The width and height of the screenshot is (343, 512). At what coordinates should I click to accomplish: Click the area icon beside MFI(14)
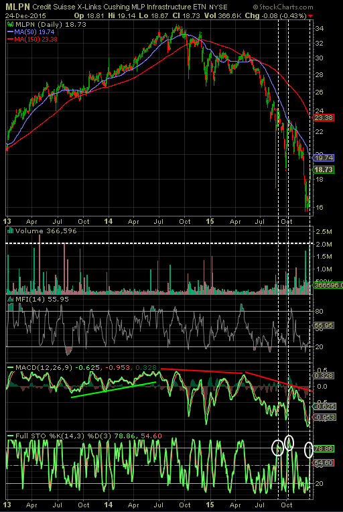[x=10, y=299]
